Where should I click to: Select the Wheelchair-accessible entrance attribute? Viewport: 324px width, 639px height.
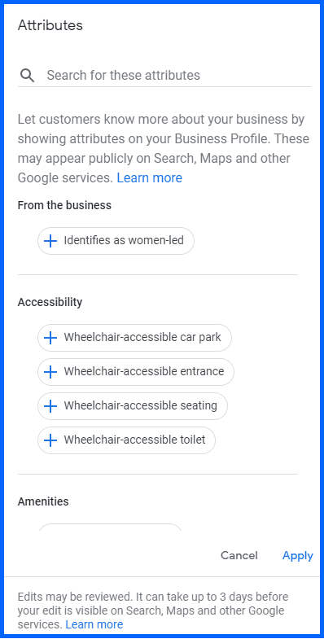click(x=136, y=372)
